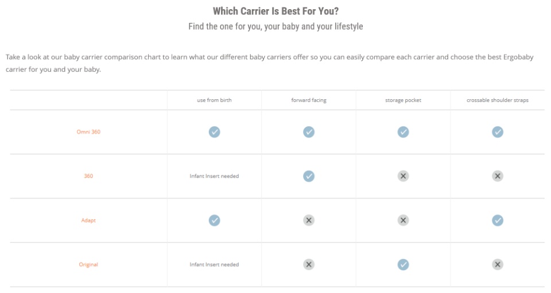Click Omni 360 forward facing checkmark
Screen dimensions: 551x293
pyautogui.click(x=309, y=132)
